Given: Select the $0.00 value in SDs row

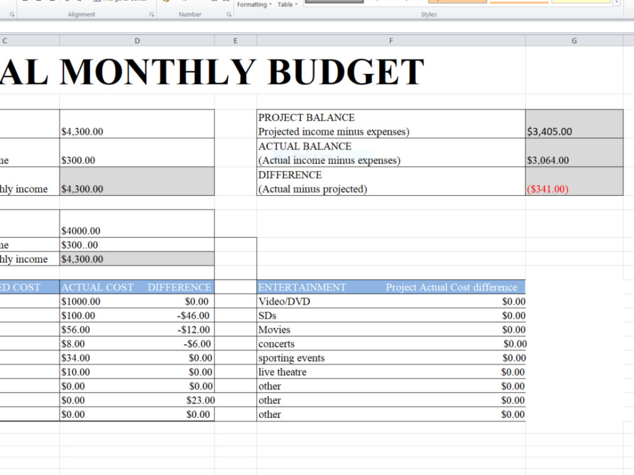Looking at the screenshot, I should [514, 315].
